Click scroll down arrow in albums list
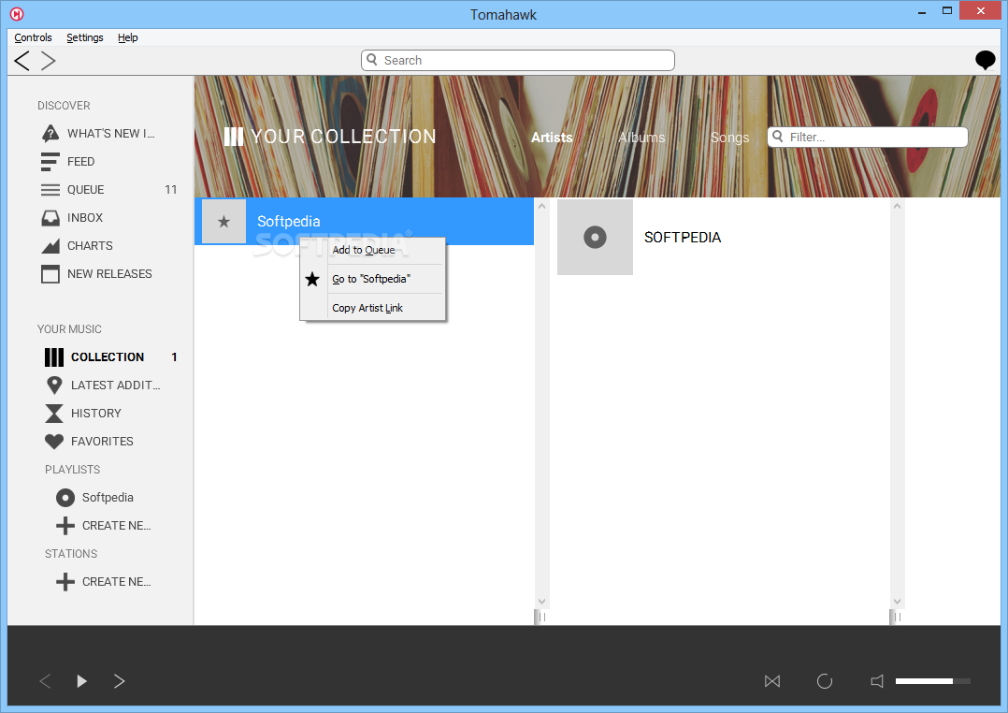Viewport: 1008px width, 713px height. pyautogui.click(x=898, y=602)
